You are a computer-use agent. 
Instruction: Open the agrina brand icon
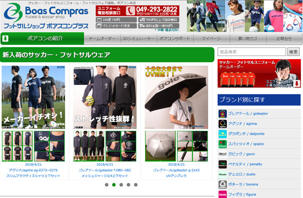point(222,124)
